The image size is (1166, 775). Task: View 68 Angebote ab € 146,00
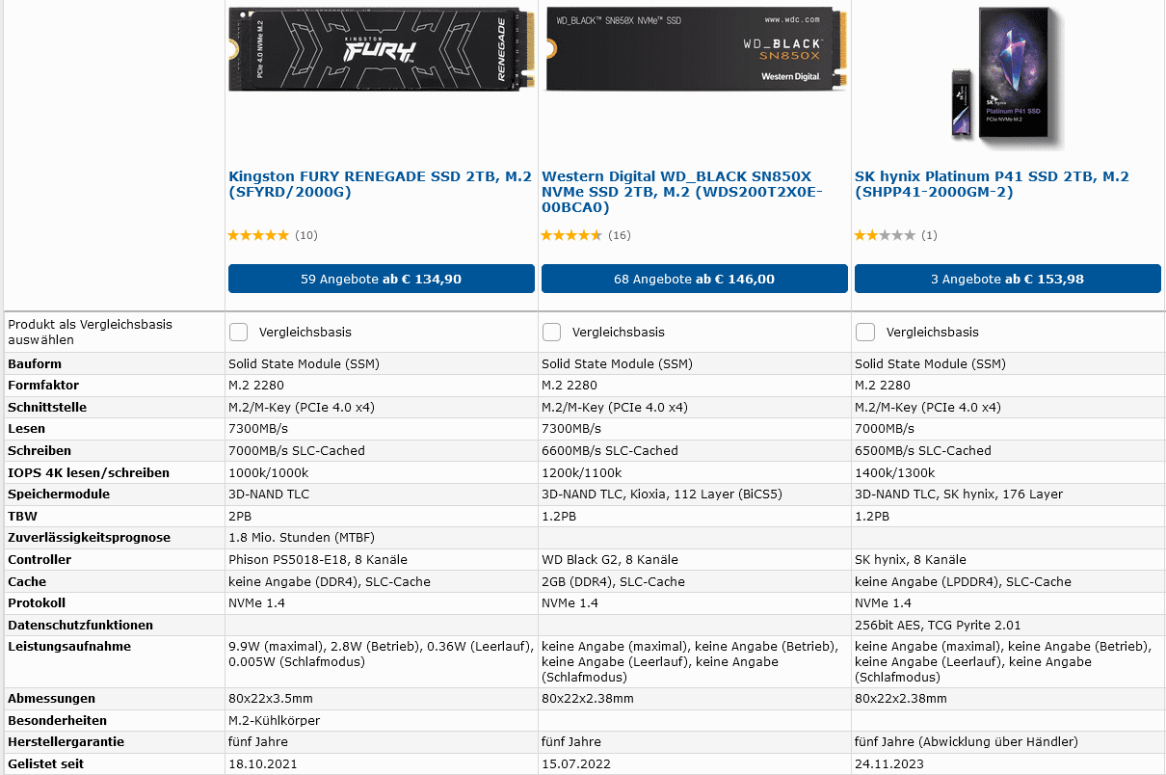tap(695, 279)
